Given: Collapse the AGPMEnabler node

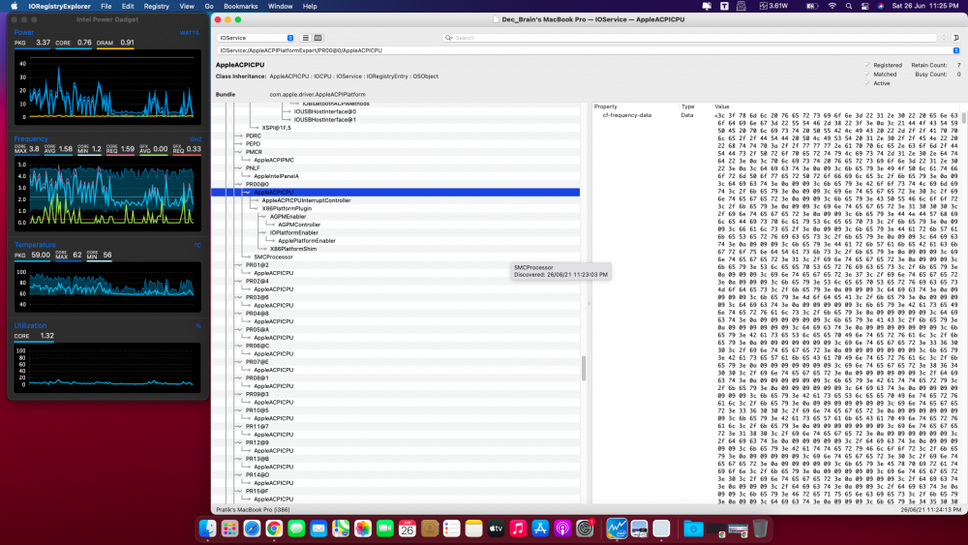Looking at the screenshot, I should (264, 217).
